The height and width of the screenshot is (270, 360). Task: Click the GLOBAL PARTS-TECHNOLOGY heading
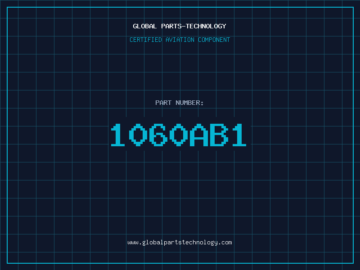pos(180,26)
